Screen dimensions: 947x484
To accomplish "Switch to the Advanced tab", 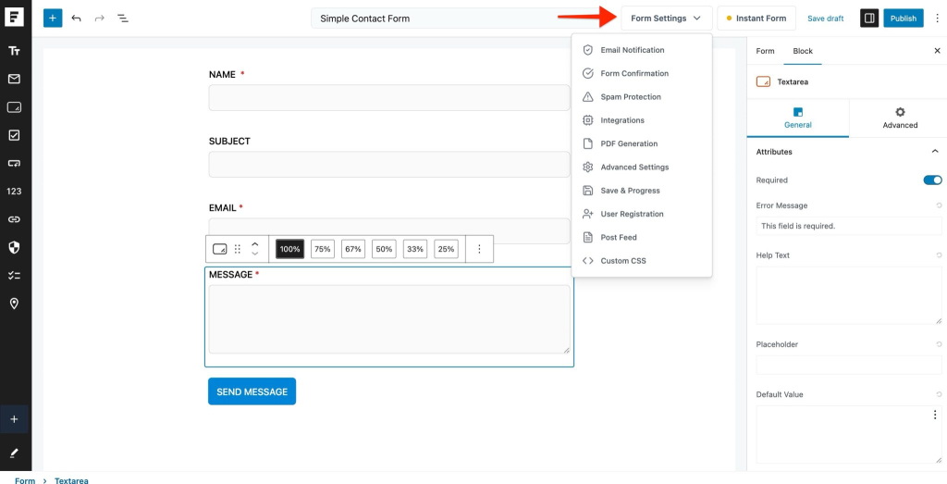I will [900, 118].
